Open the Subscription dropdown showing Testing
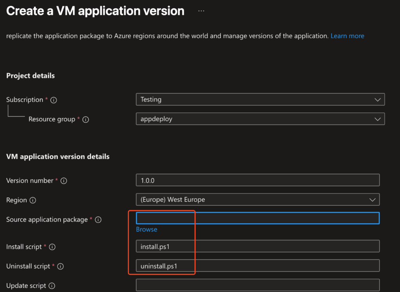This screenshot has width=400, height=292. click(260, 100)
